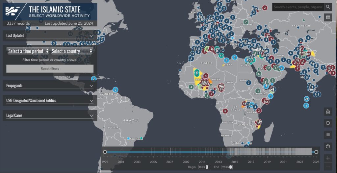The image size is (337, 173).
Task: Click the home default extent icon
Action: [x=328, y=111]
